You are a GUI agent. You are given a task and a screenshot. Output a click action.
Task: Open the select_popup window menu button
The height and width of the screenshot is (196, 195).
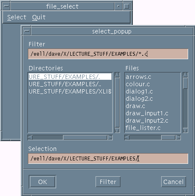[x=27, y=31]
